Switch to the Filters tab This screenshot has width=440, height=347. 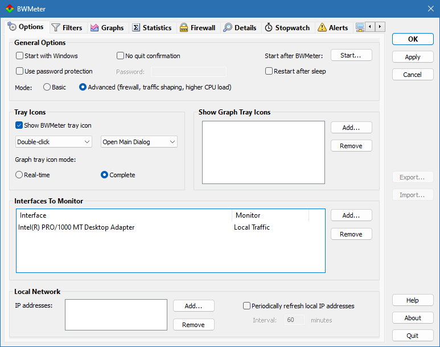(x=67, y=27)
